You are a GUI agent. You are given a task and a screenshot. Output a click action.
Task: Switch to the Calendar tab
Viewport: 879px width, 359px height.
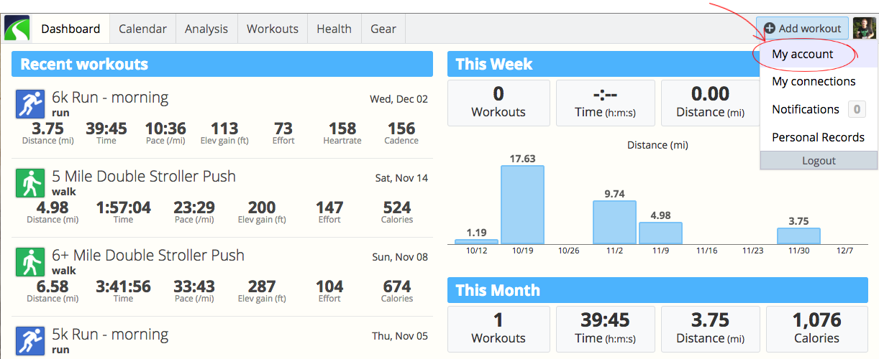pos(142,29)
